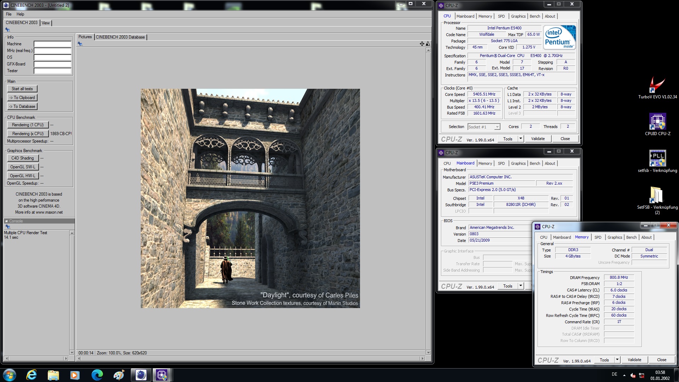Image resolution: width=679 pixels, height=382 pixels.
Task: Open Tools dropdown arrow in Memory window
Action: point(617,360)
